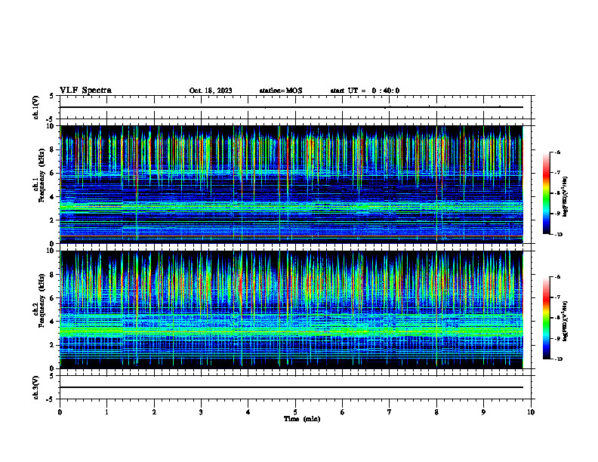Image resolution: width=598 pixels, height=462 pixels.
Task: Click the flat waveform trace in ch.1(V) panel
Action: tap(291, 107)
